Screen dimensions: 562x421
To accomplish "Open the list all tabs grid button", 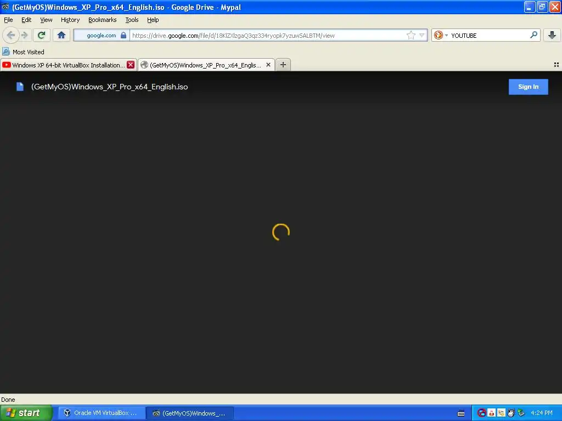I will coord(557,65).
